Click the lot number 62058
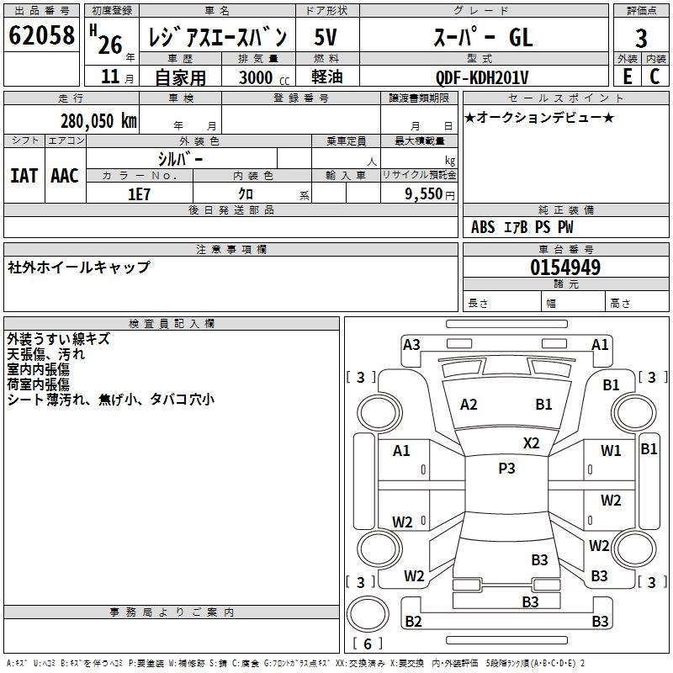Viewport: 673px width, 673px height. 41,35
